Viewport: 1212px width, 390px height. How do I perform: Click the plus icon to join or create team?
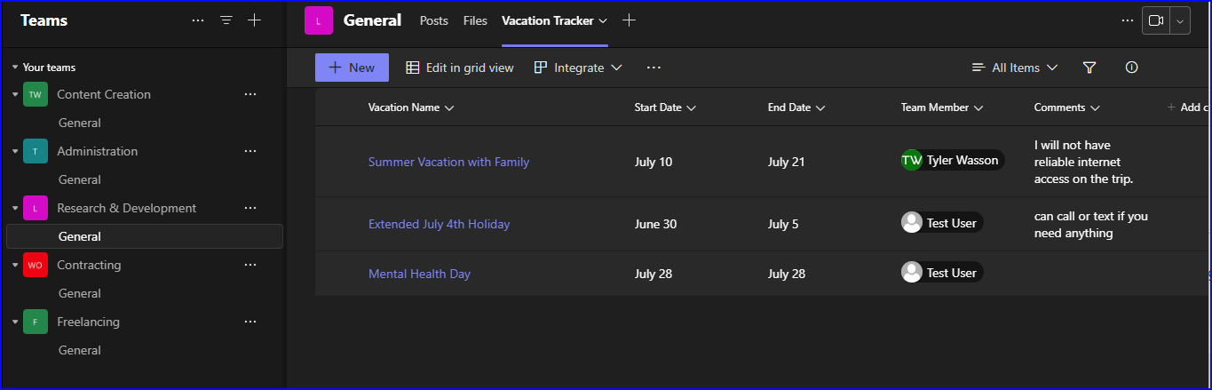[x=255, y=20]
